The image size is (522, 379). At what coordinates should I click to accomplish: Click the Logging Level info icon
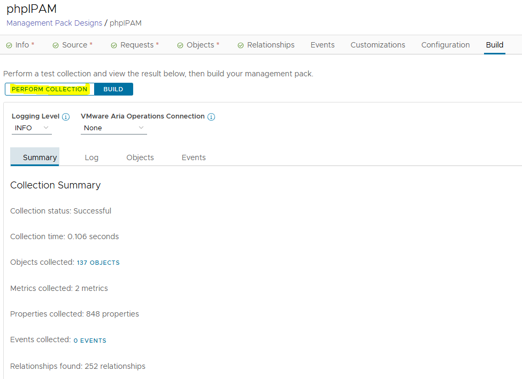[66, 117]
